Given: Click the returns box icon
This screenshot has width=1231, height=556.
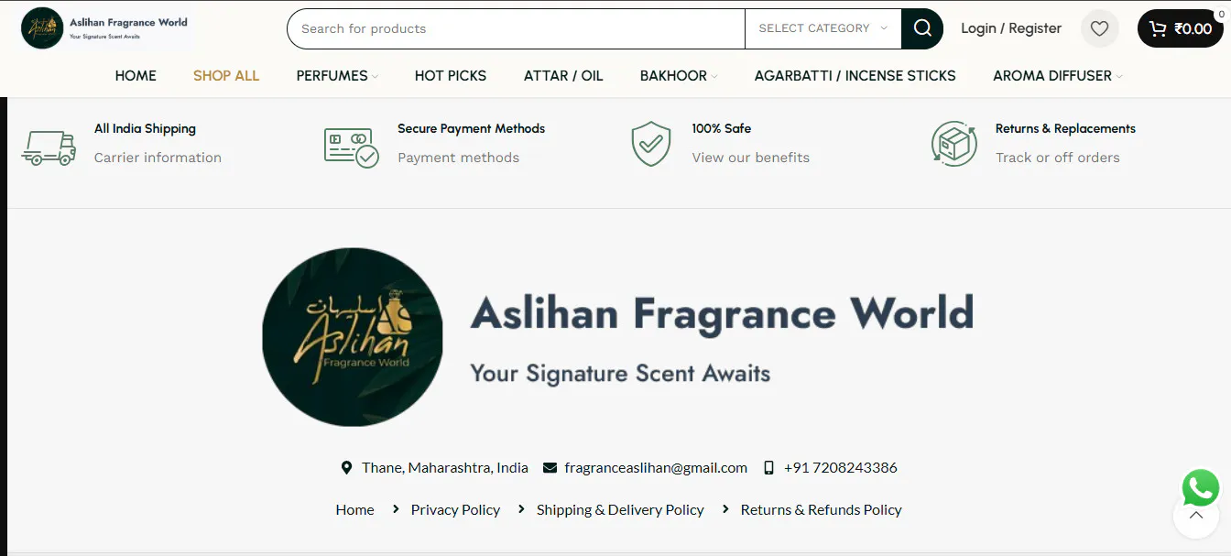Looking at the screenshot, I should (954, 144).
